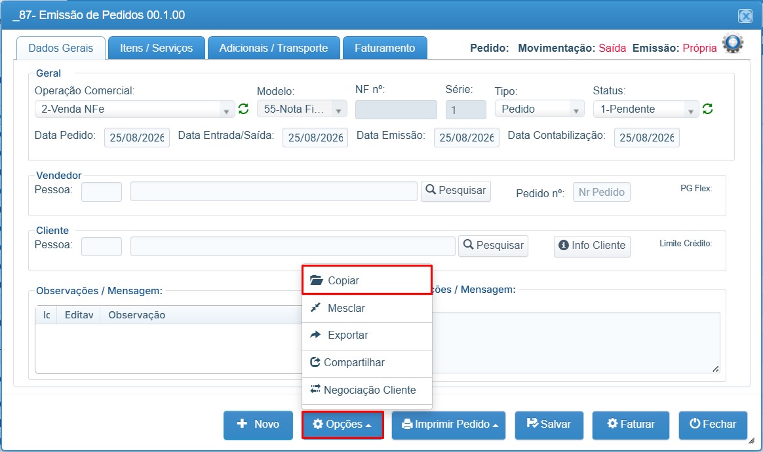The image size is (763, 452).
Task: Switch to the Dados Gerais tab
Action: pyautogui.click(x=61, y=48)
